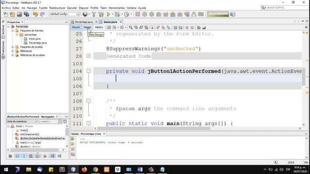Click the Clean and Build icon
This screenshot has width=310, height=174.
[x=101, y=14]
